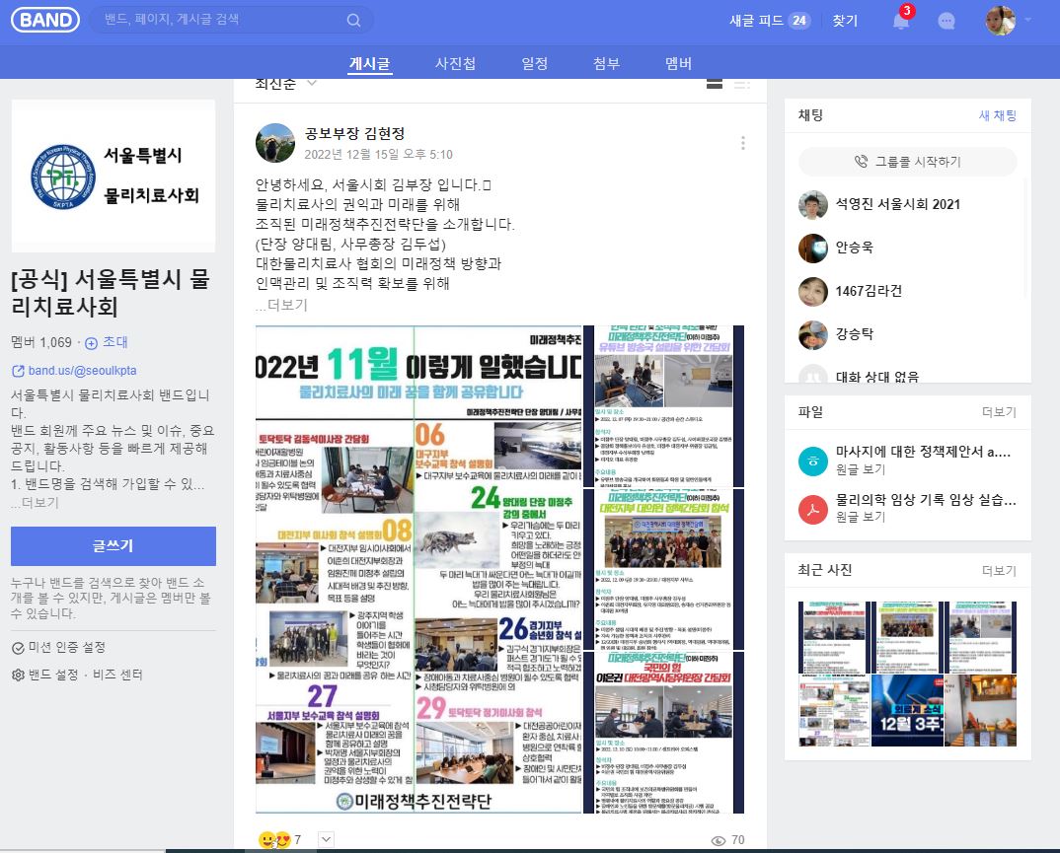Open the 이은권 간담회 image

point(664,732)
